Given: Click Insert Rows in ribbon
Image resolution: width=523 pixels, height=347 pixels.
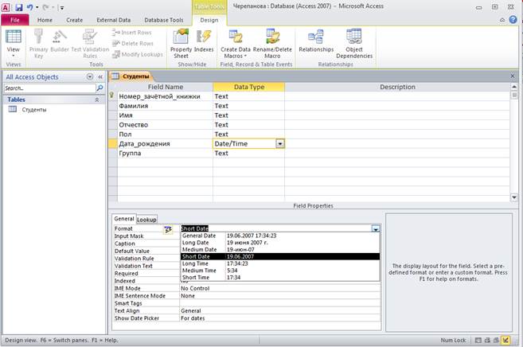Looking at the screenshot, I should pos(132,33).
